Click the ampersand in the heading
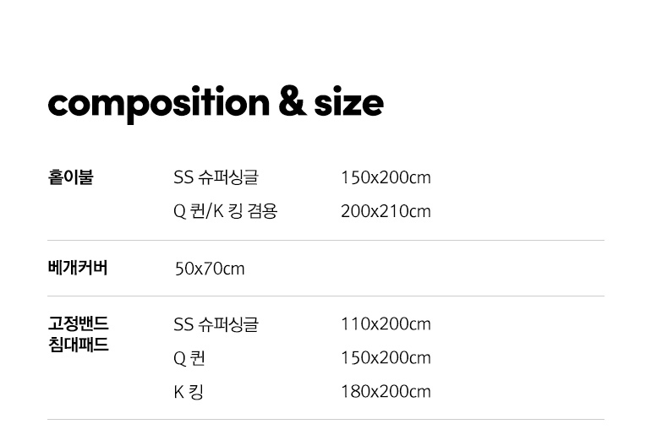This screenshot has width=651, height=435. tap(291, 102)
